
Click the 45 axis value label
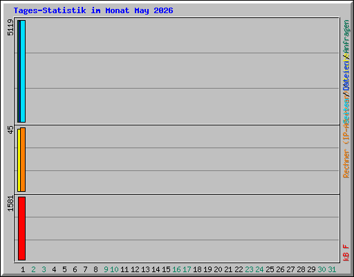pyautogui.click(x=10, y=129)
